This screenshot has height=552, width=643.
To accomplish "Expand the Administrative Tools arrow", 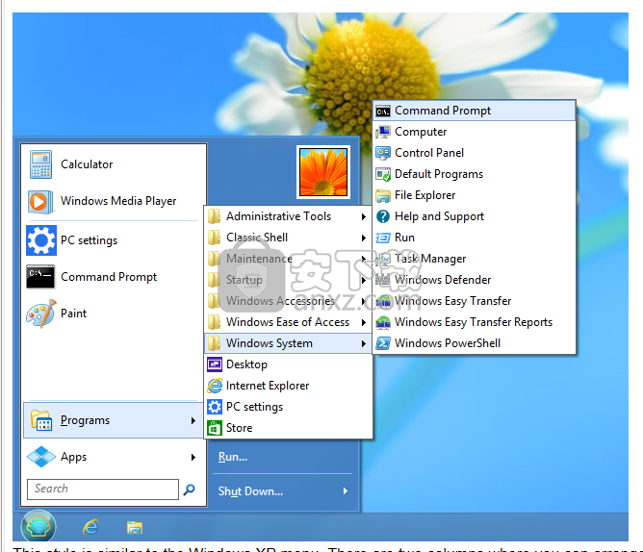I will 364,216.
